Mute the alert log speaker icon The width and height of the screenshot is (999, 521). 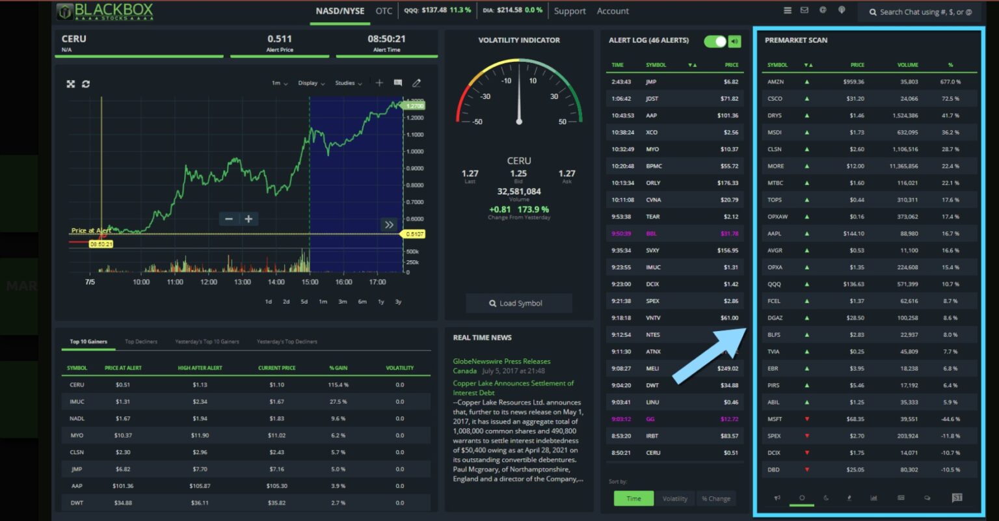click(735, 41)
